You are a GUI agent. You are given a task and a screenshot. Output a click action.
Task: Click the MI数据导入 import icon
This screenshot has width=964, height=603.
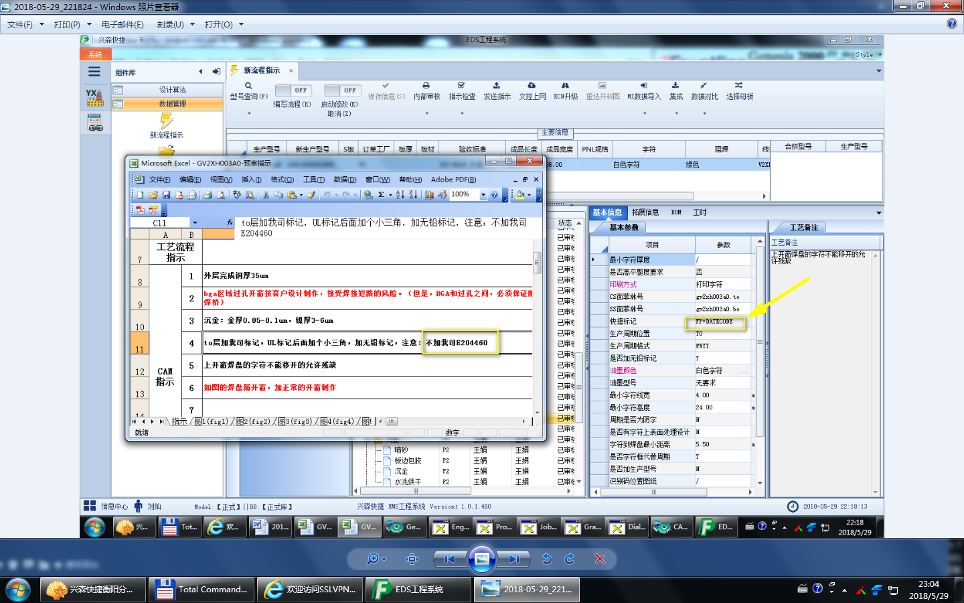point(643,86)
